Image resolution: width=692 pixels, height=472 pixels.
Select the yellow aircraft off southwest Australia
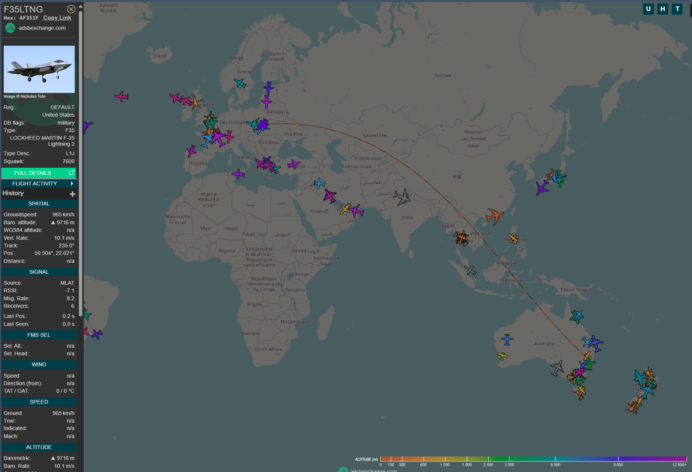(x=503, y=356)
